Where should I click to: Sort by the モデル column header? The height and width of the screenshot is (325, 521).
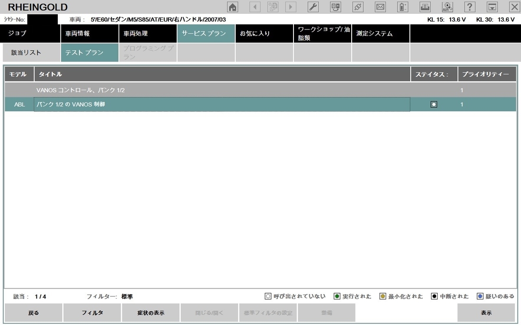19,74
